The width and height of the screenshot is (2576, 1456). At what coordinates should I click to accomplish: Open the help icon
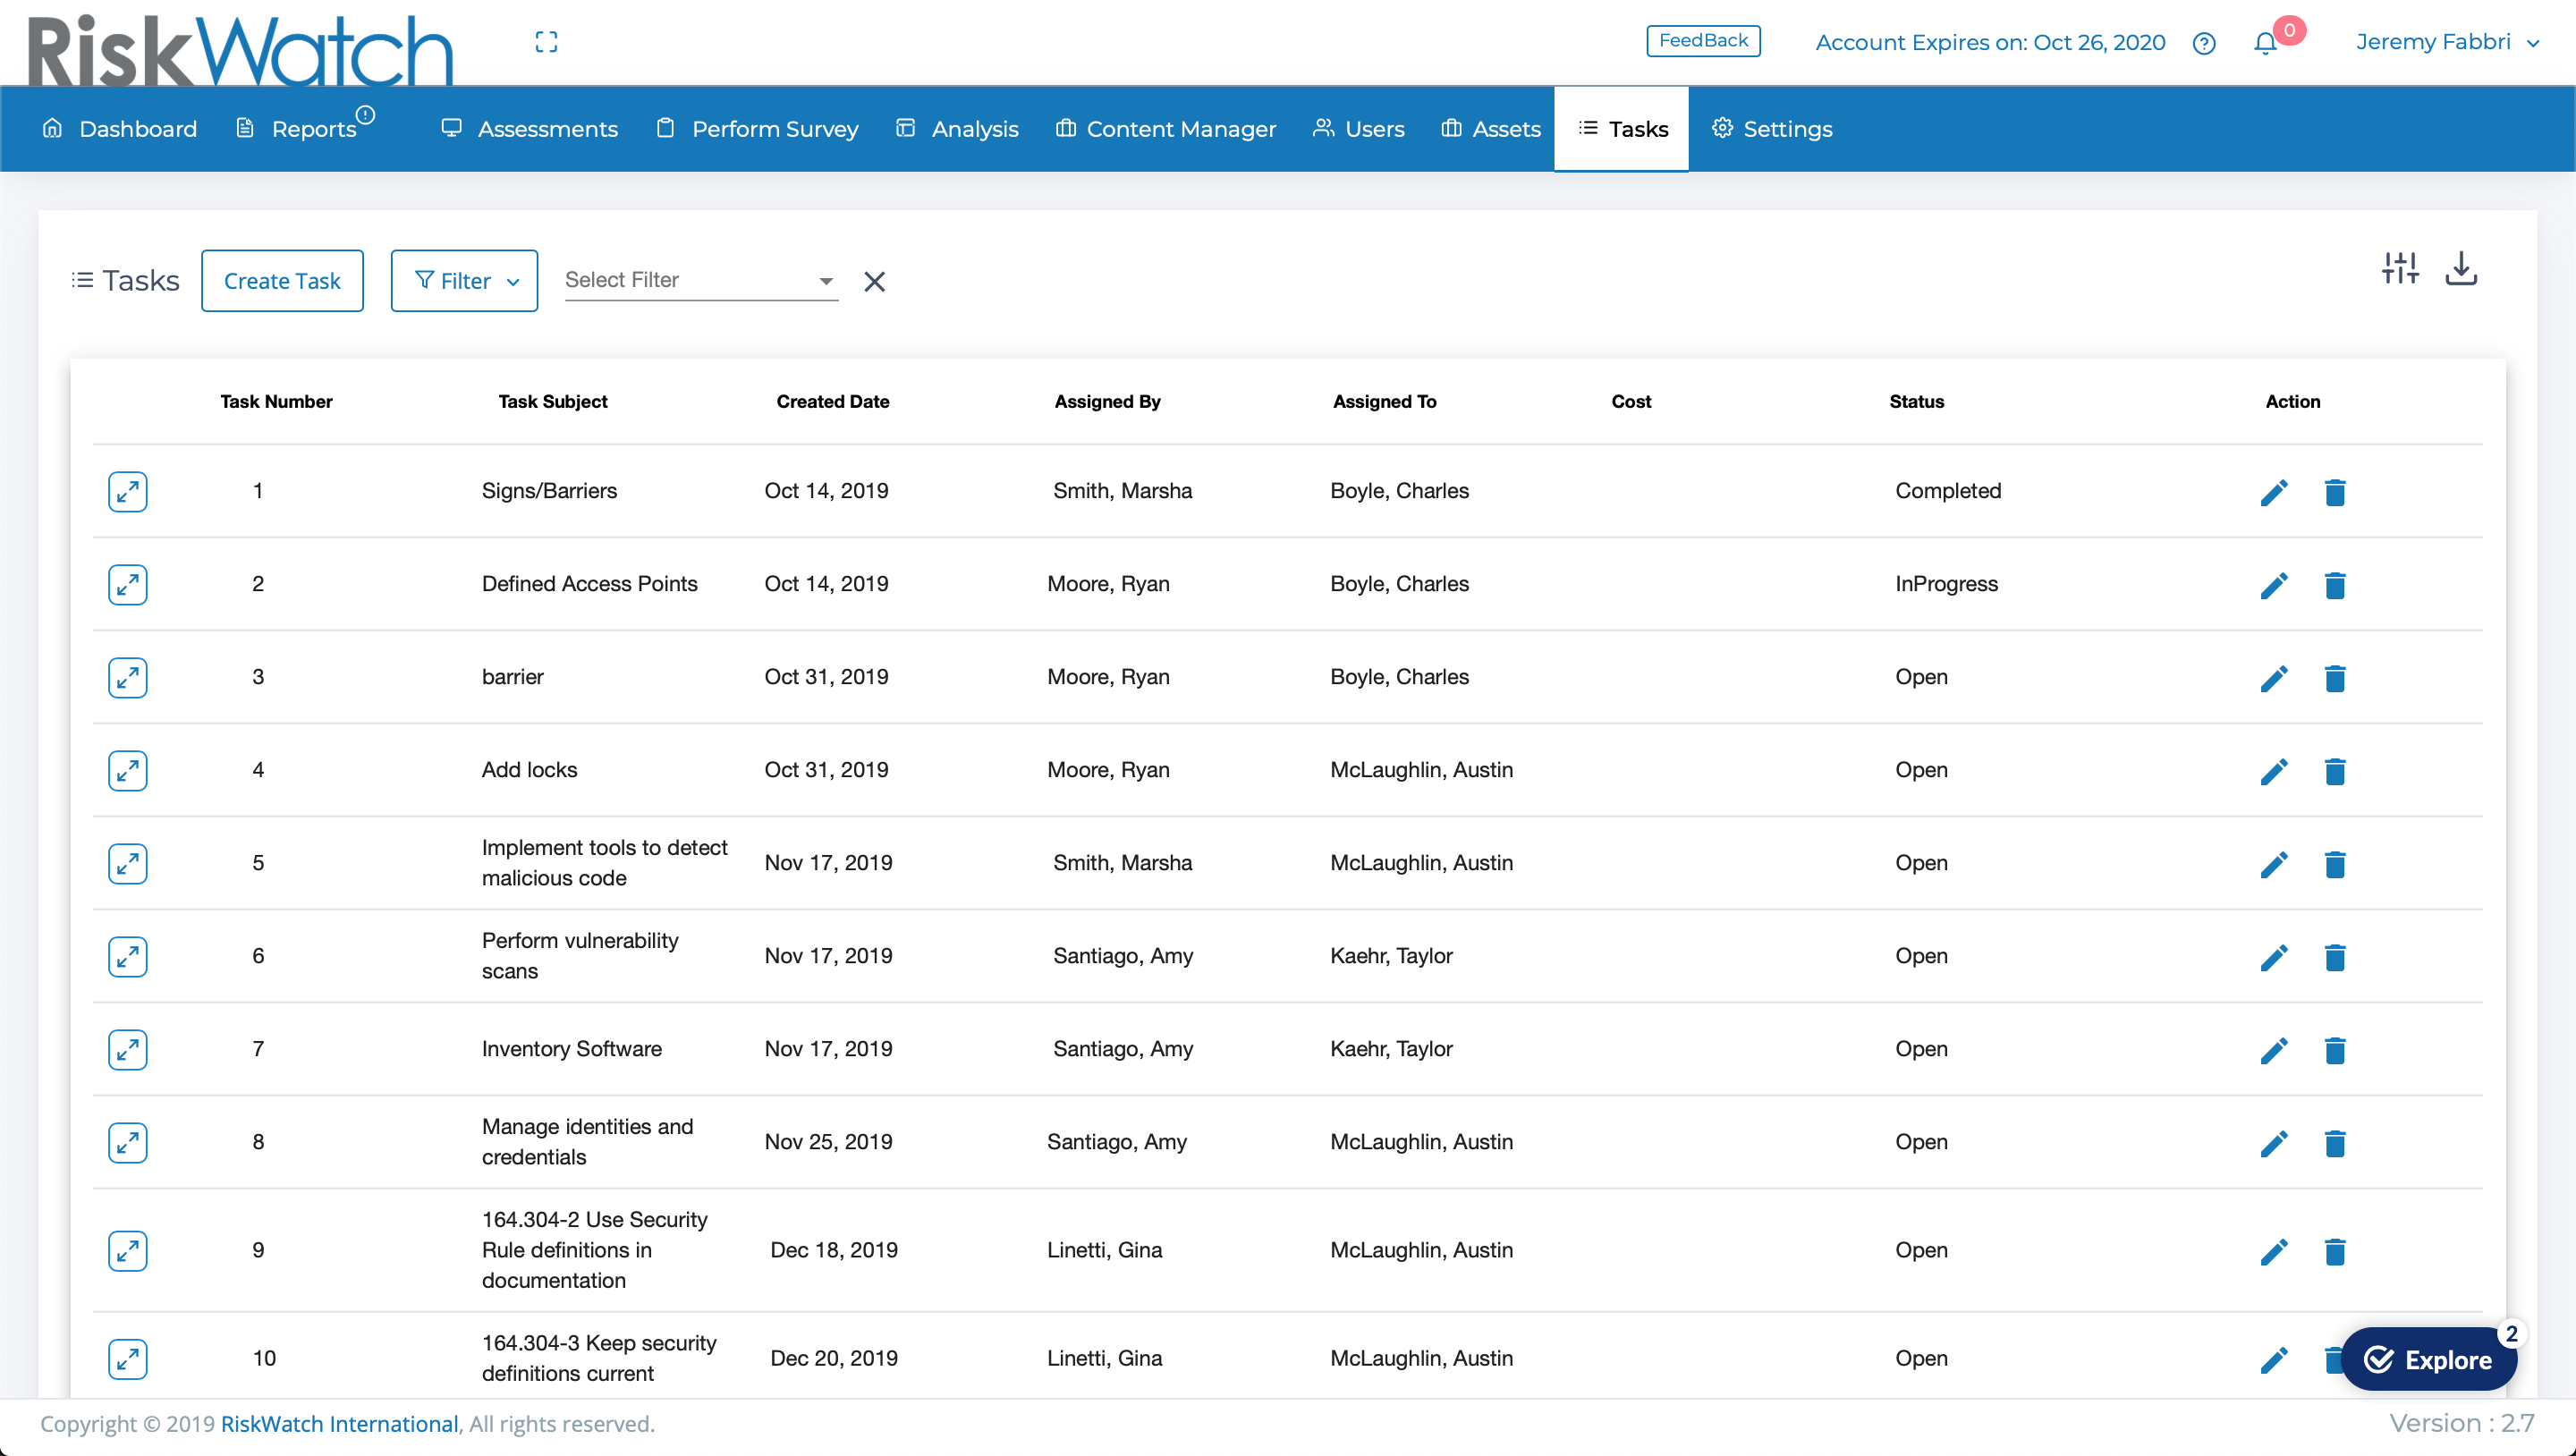[2203, 43]
